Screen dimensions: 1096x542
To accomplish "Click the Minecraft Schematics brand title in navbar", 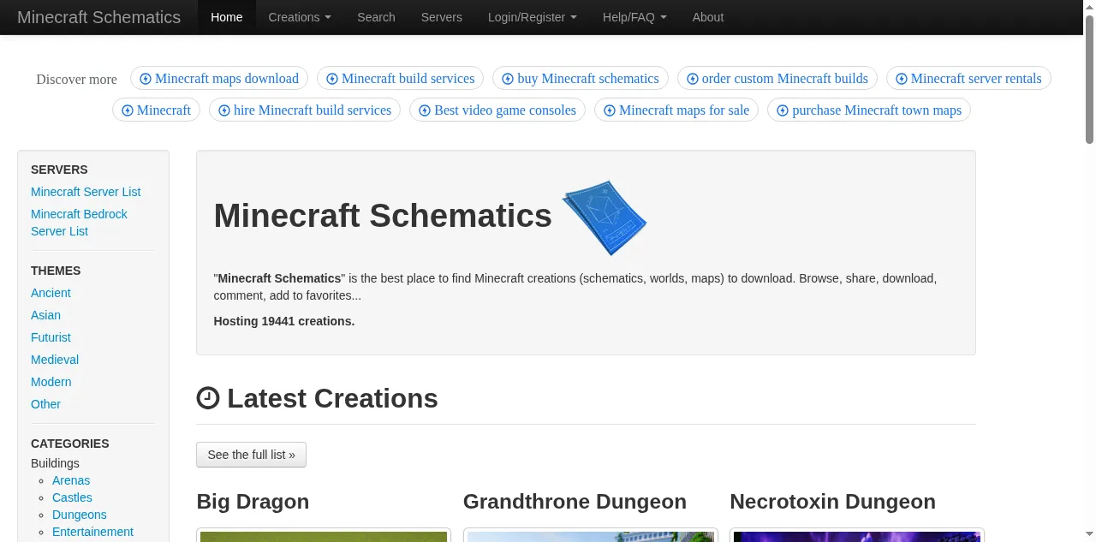I will pos(99,17).
